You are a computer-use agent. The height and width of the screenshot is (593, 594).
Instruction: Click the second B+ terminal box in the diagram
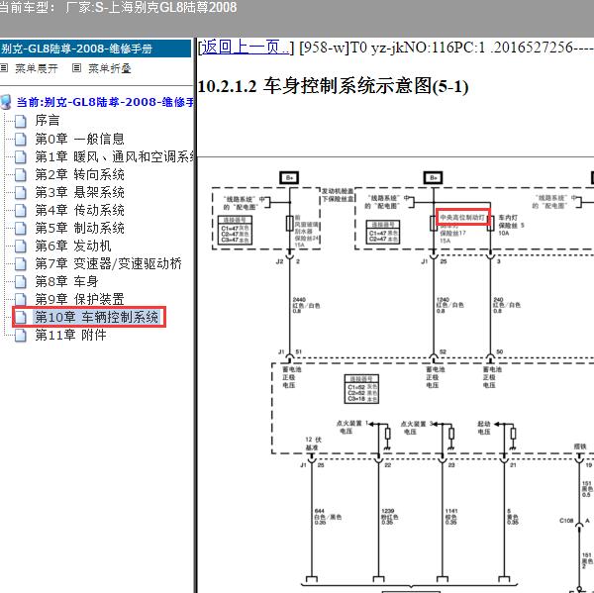(x=434, y=178)
